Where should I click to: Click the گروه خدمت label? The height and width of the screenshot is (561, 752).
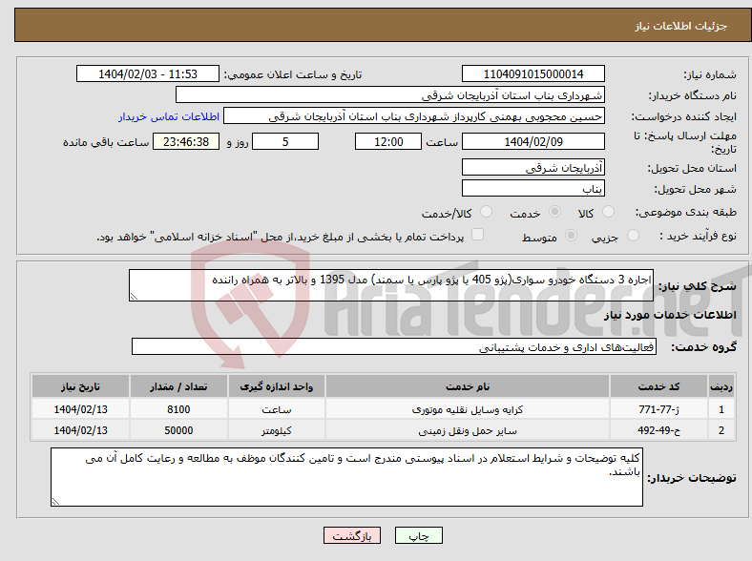703,347
